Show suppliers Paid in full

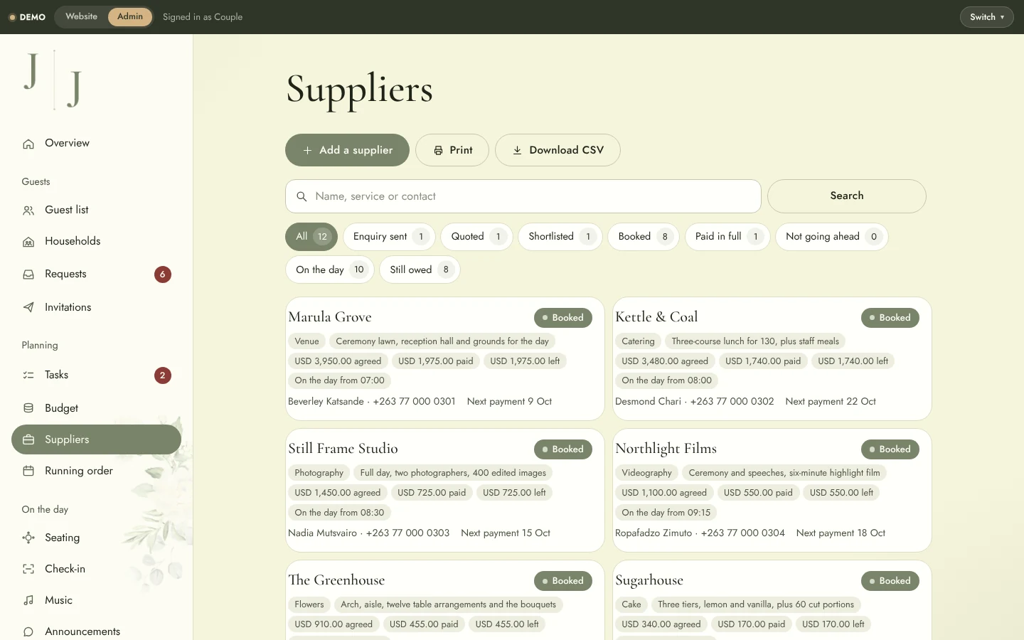(727, 237)
